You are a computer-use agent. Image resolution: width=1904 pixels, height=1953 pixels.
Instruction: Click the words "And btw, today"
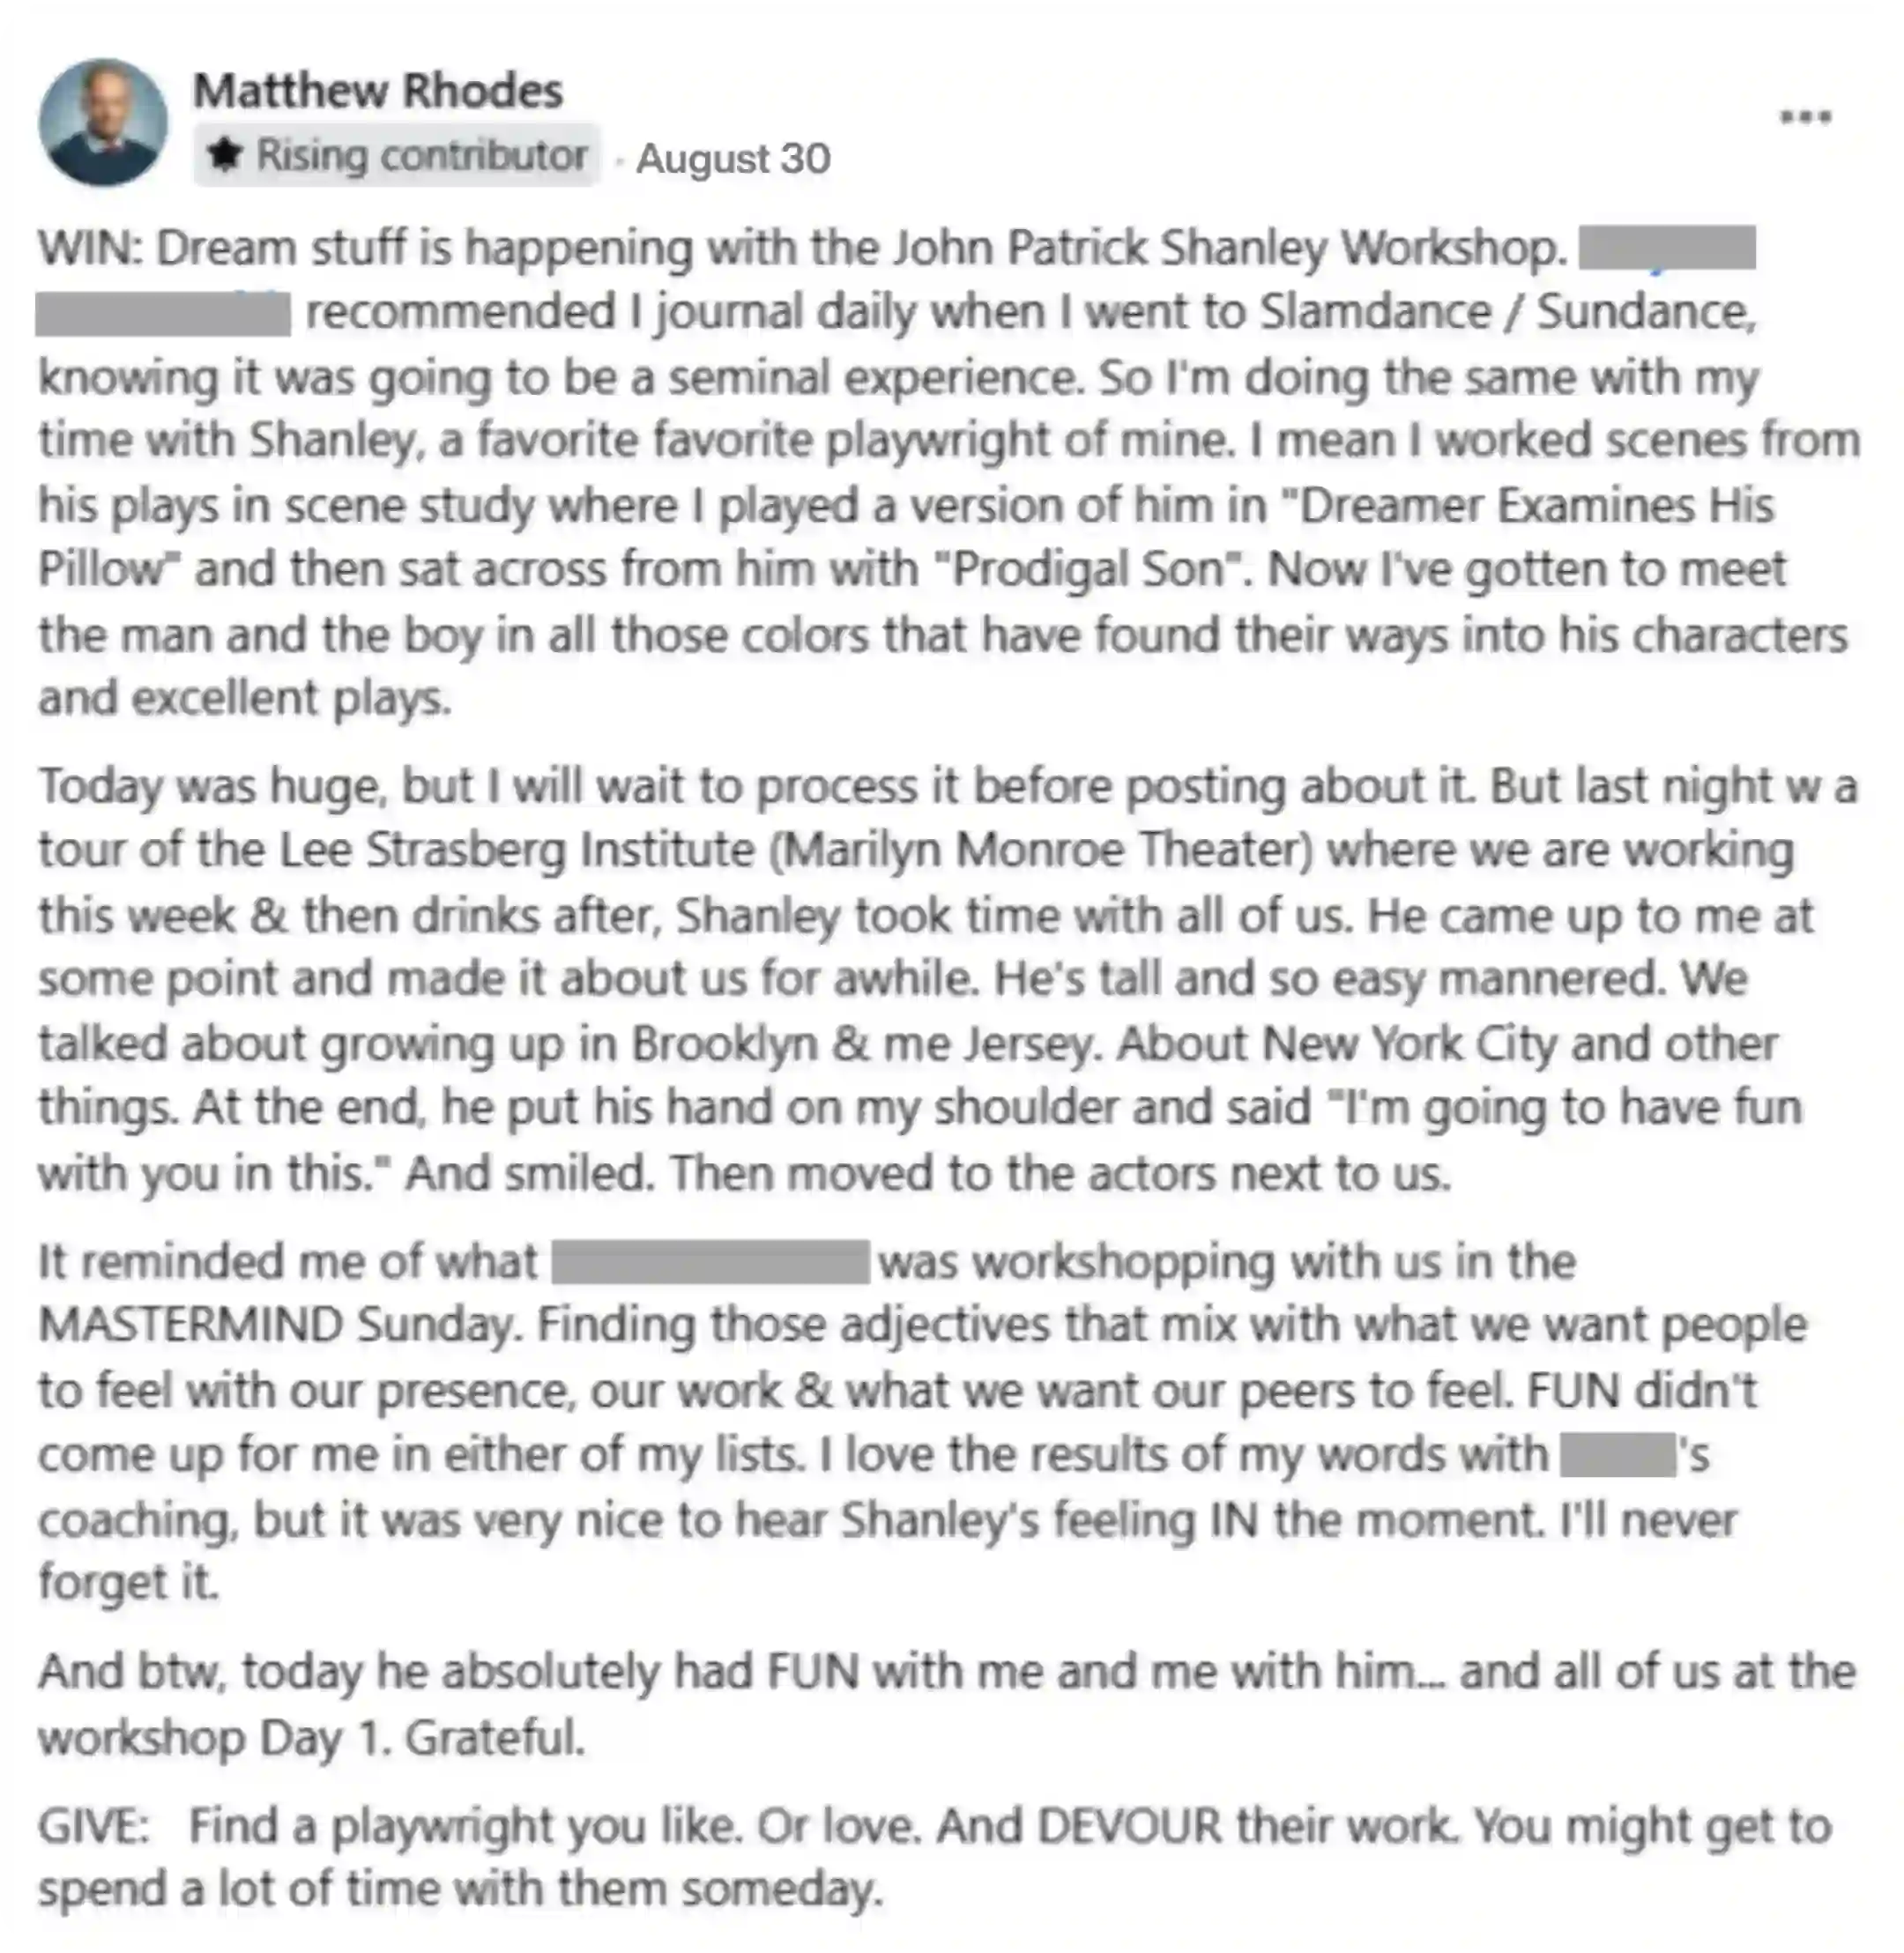[x=200, y=1672]
